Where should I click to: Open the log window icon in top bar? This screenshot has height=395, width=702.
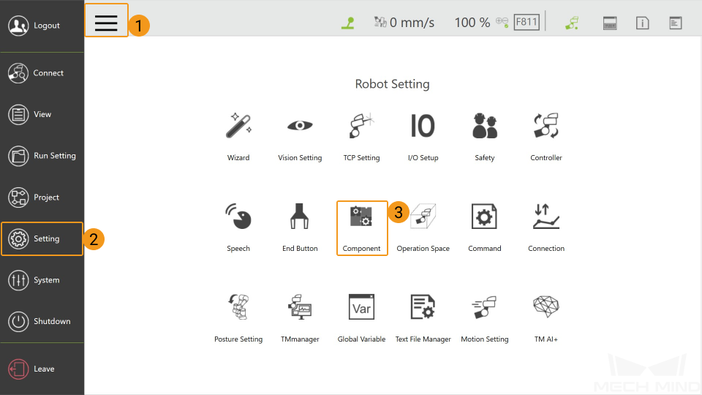pos(676,23)
